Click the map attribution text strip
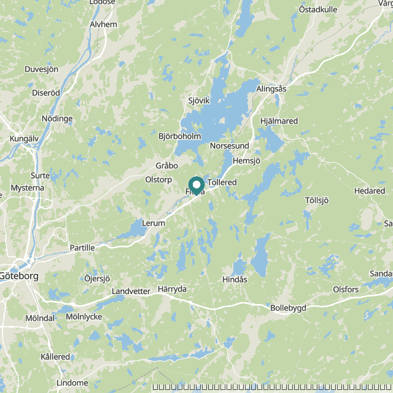The width and height of the screenshot is (393, 393). tap(273, 387)
